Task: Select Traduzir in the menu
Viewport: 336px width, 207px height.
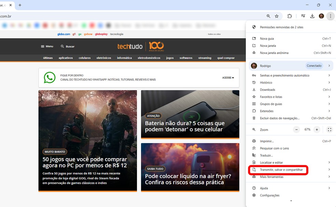Action: pos(291,155)
